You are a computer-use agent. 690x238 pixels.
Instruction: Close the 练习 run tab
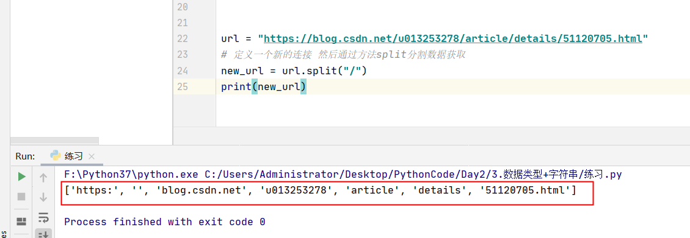[92, 156]
